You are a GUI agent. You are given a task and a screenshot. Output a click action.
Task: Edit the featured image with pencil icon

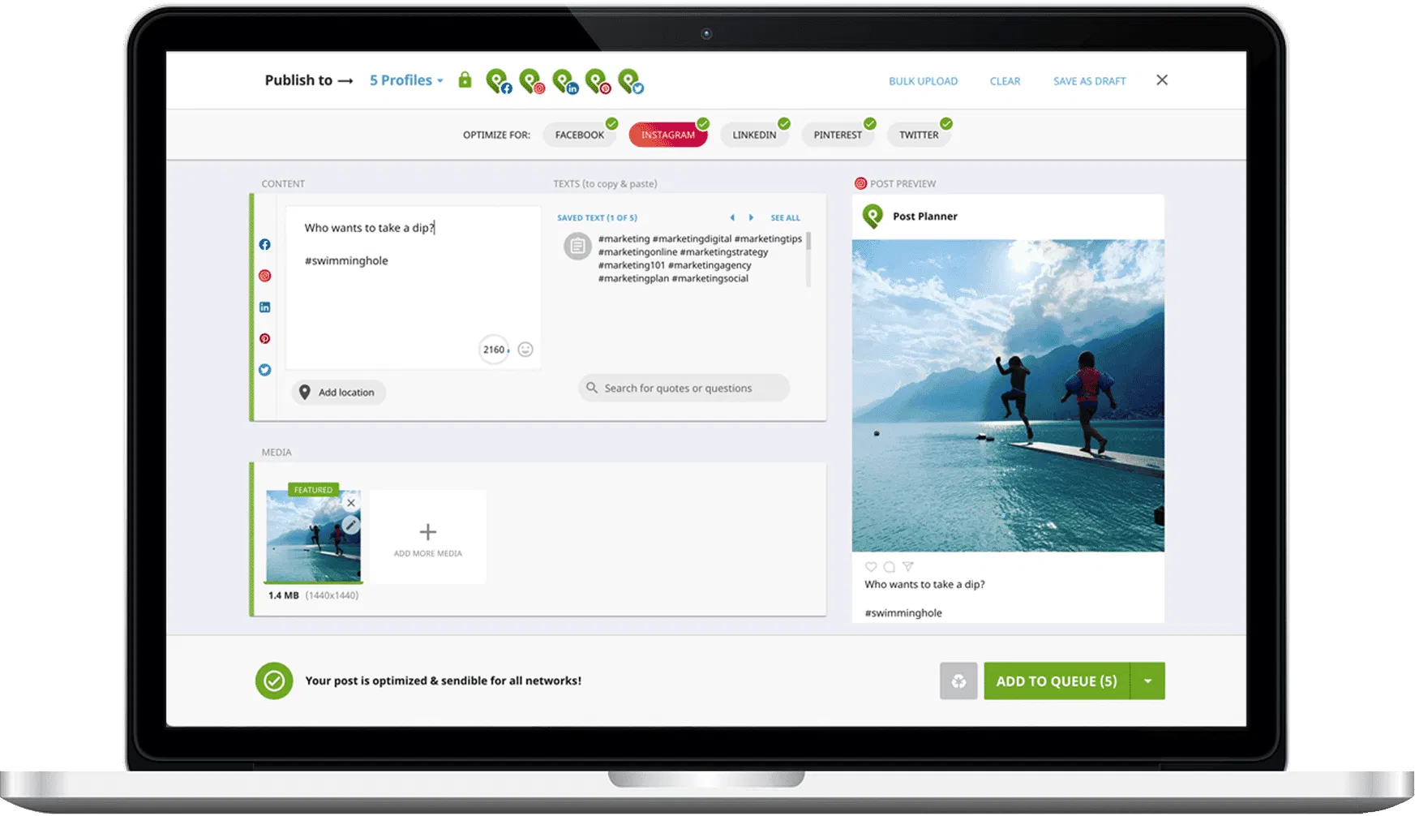350,525
